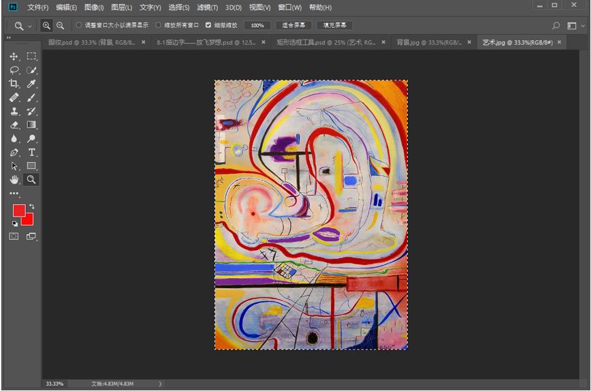Swap foreground and background colors
The width and height of the screenshot is (591, 391).
pos(31,206)
